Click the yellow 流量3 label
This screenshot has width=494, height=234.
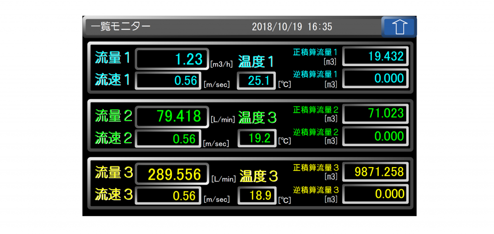114,173
